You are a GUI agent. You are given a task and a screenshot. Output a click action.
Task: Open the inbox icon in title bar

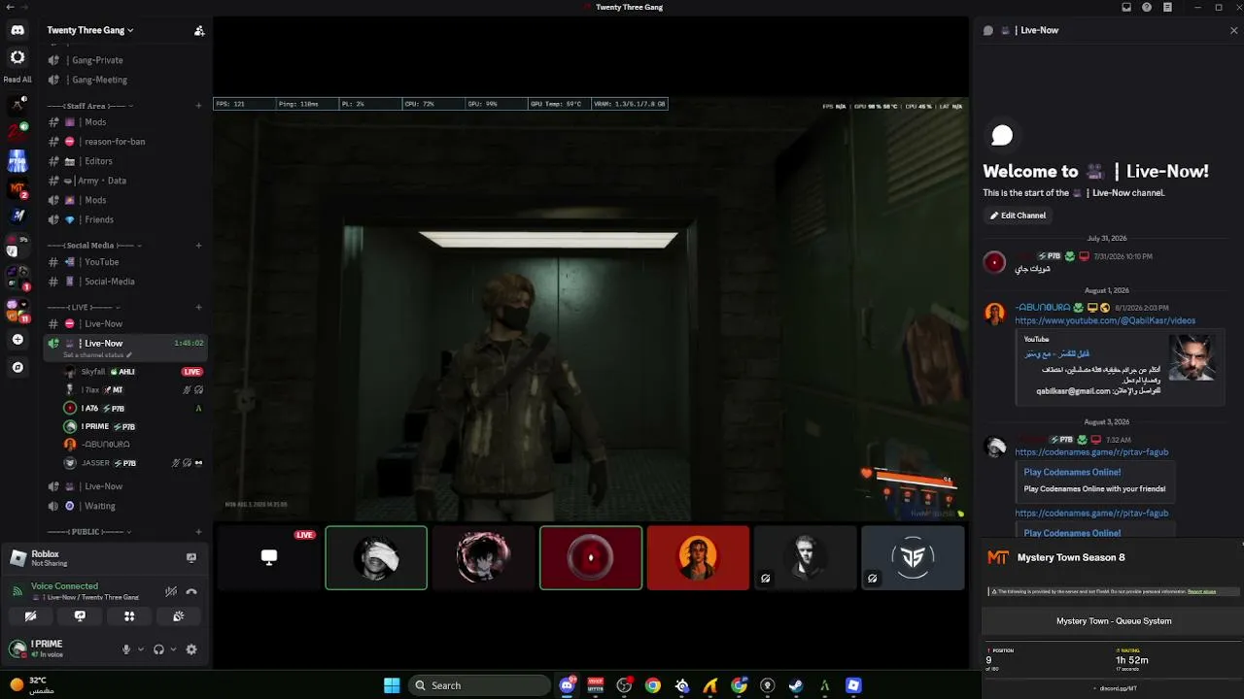(x=1126, y=7)
